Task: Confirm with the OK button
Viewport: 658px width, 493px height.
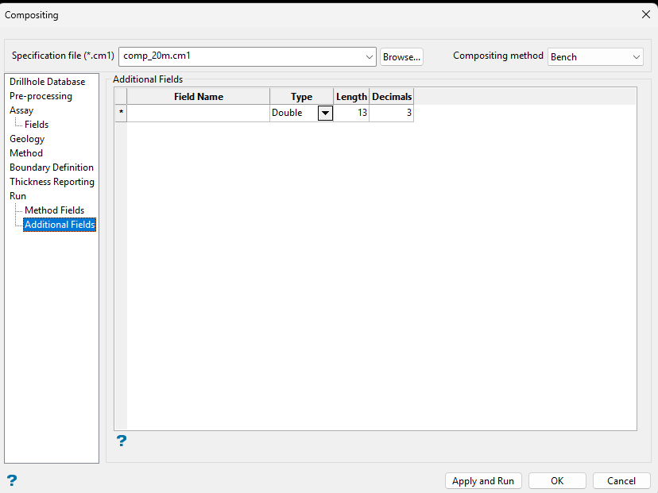Action: (x=557, y=481)
